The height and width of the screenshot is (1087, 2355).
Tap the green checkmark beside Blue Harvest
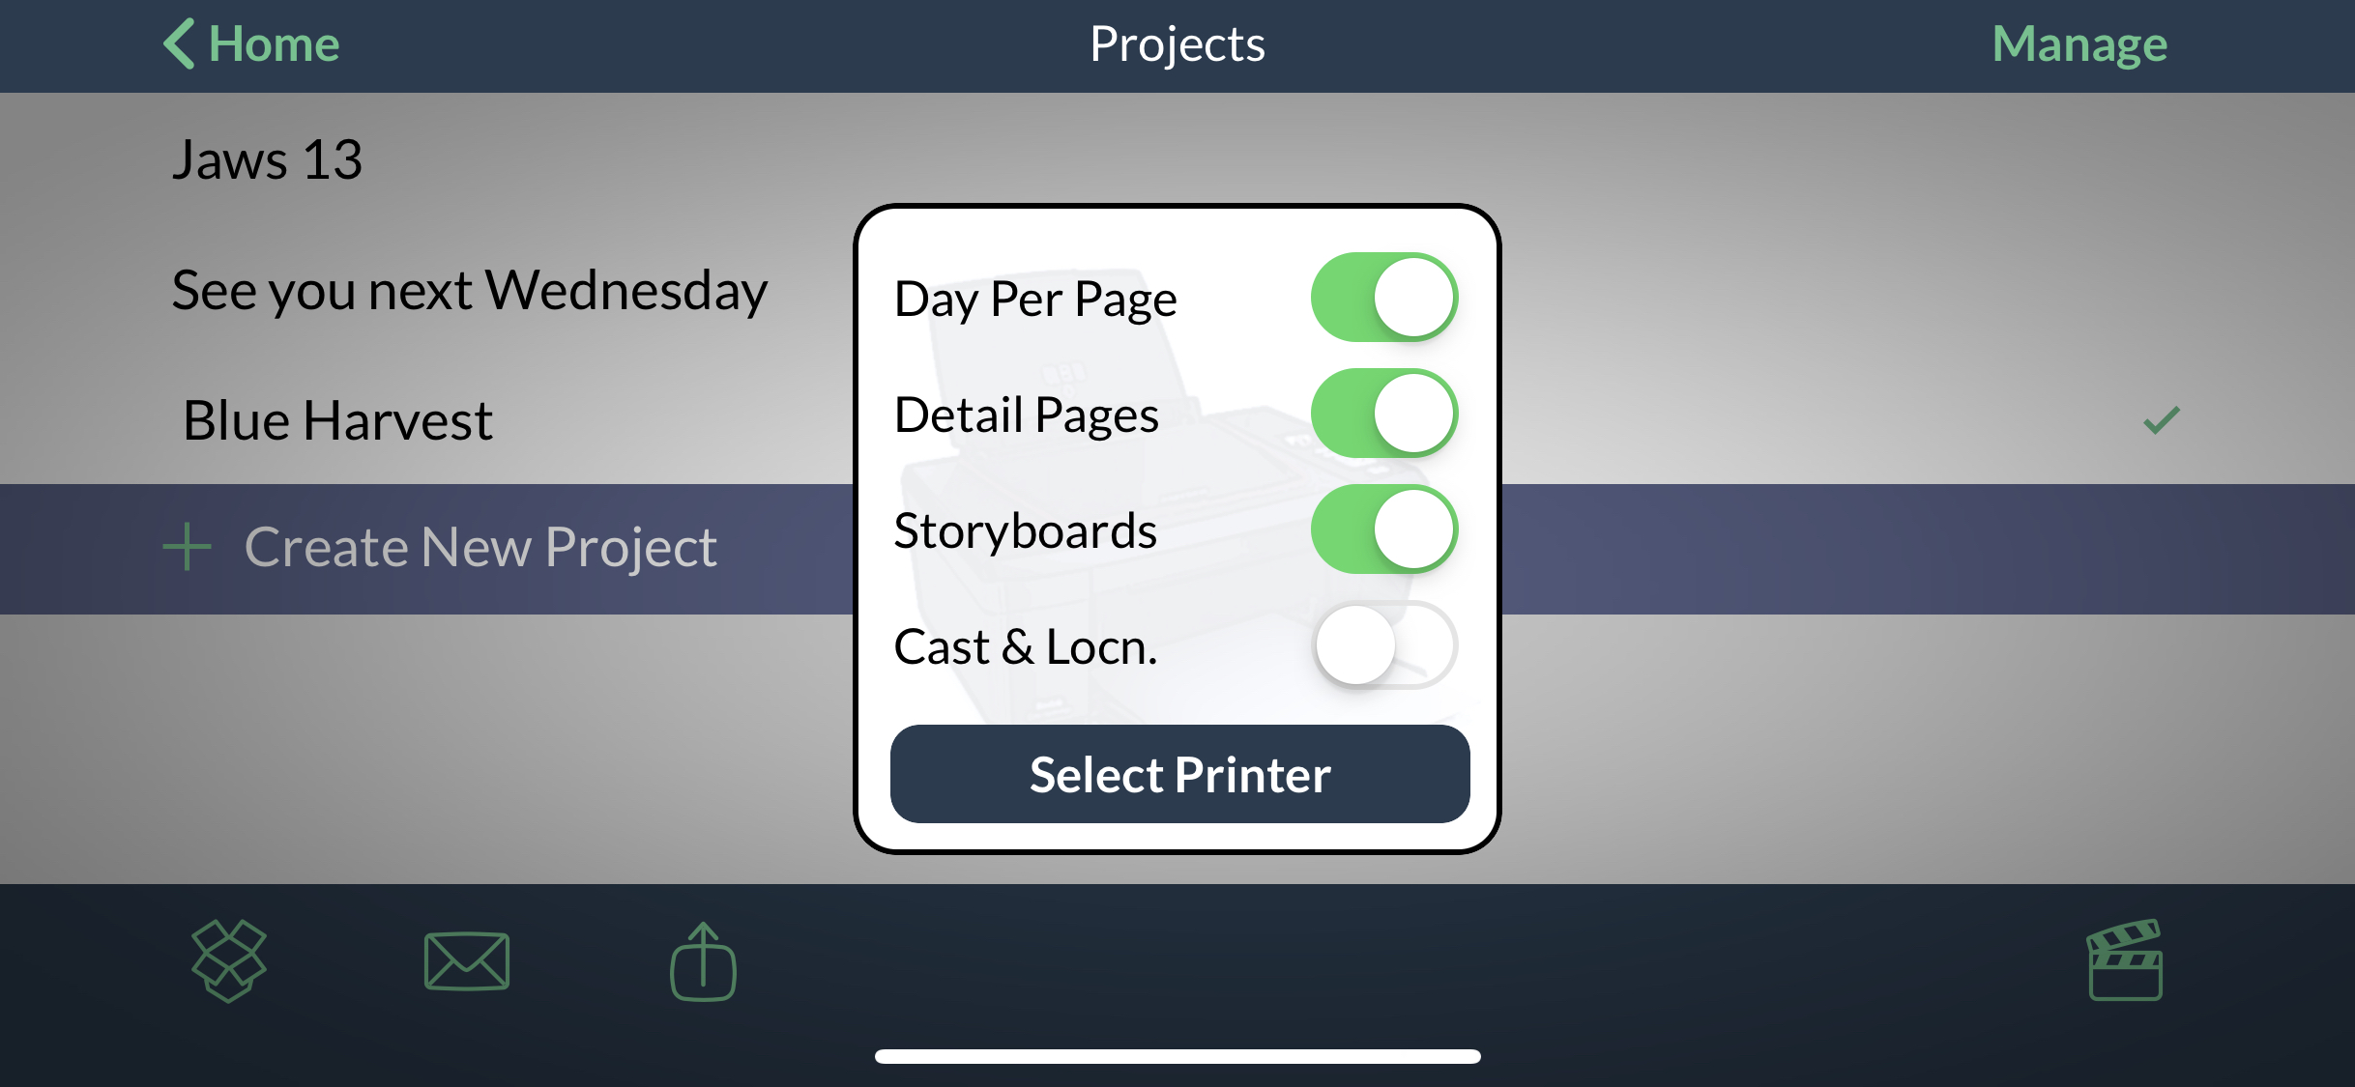click(2161, 420)
